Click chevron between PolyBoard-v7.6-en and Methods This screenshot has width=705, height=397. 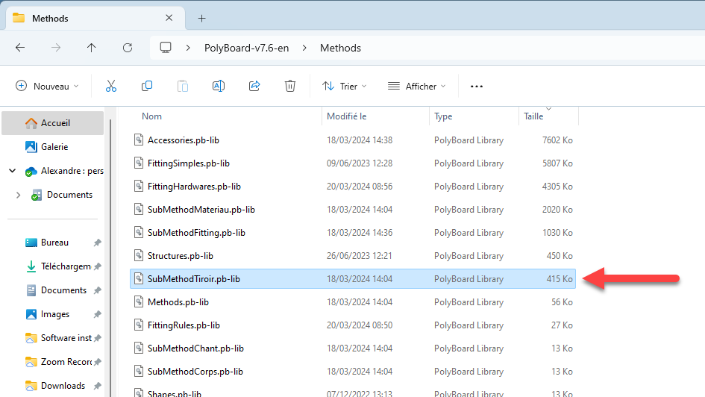tap(304, 48)
